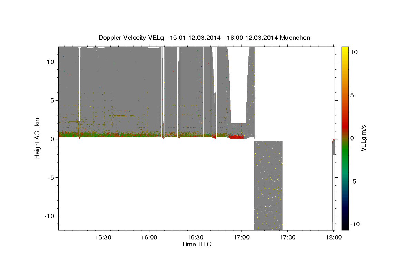Click the yellow top of the colorbar

[x=345, y=50]
